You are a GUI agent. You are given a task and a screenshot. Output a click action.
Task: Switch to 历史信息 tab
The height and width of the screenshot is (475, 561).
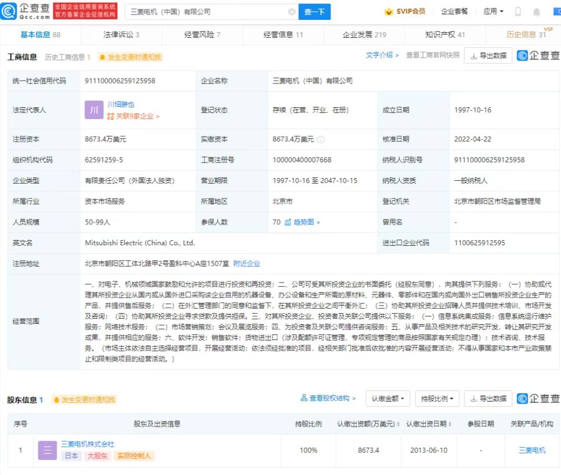point(526,34)
